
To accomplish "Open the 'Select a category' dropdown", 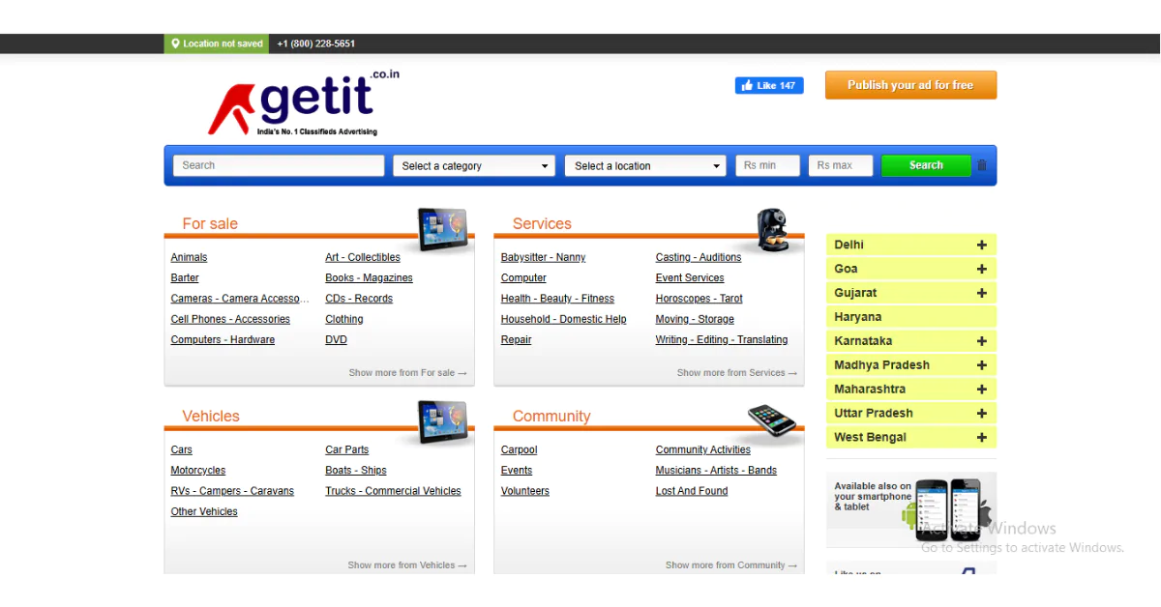I will coord(473,165).
